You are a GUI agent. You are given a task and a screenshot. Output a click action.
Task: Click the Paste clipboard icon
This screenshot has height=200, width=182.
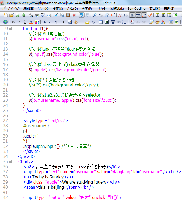68,15
